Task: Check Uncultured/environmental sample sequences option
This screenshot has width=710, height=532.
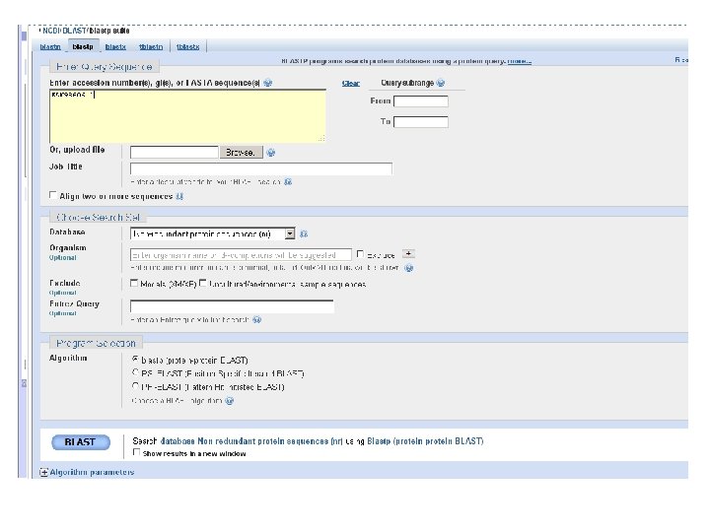Action: click(x=203, y=283)
